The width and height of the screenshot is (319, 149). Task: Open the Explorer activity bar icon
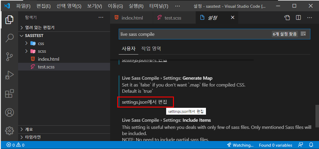click(9, 20)
